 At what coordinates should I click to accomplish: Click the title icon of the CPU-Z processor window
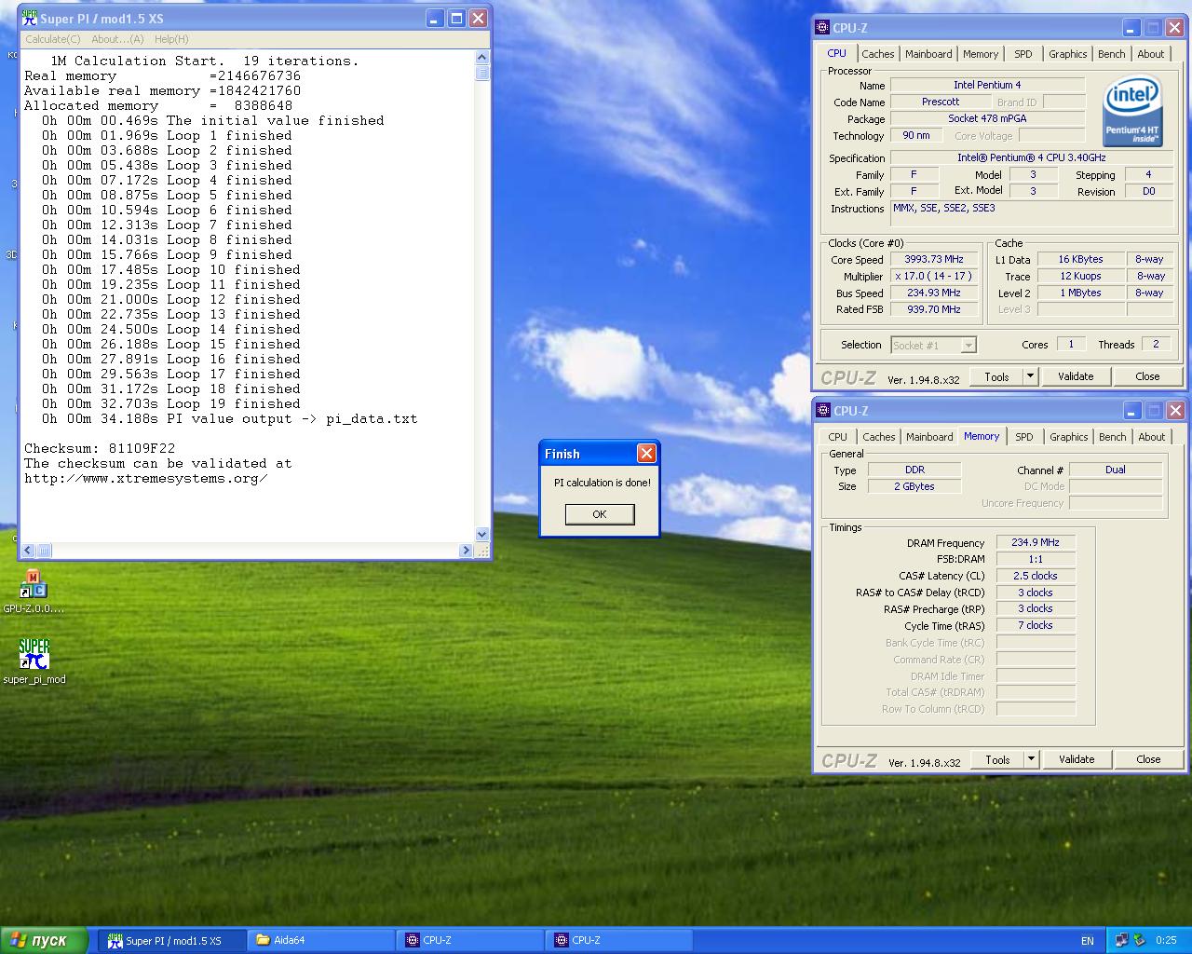[822, 28]
